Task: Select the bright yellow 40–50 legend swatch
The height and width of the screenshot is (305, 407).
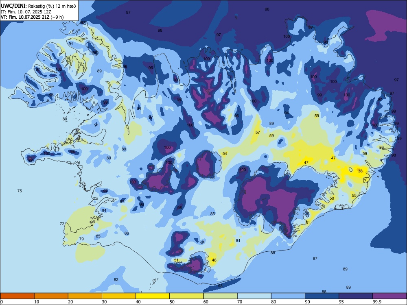Action: (x=153, y=296)
